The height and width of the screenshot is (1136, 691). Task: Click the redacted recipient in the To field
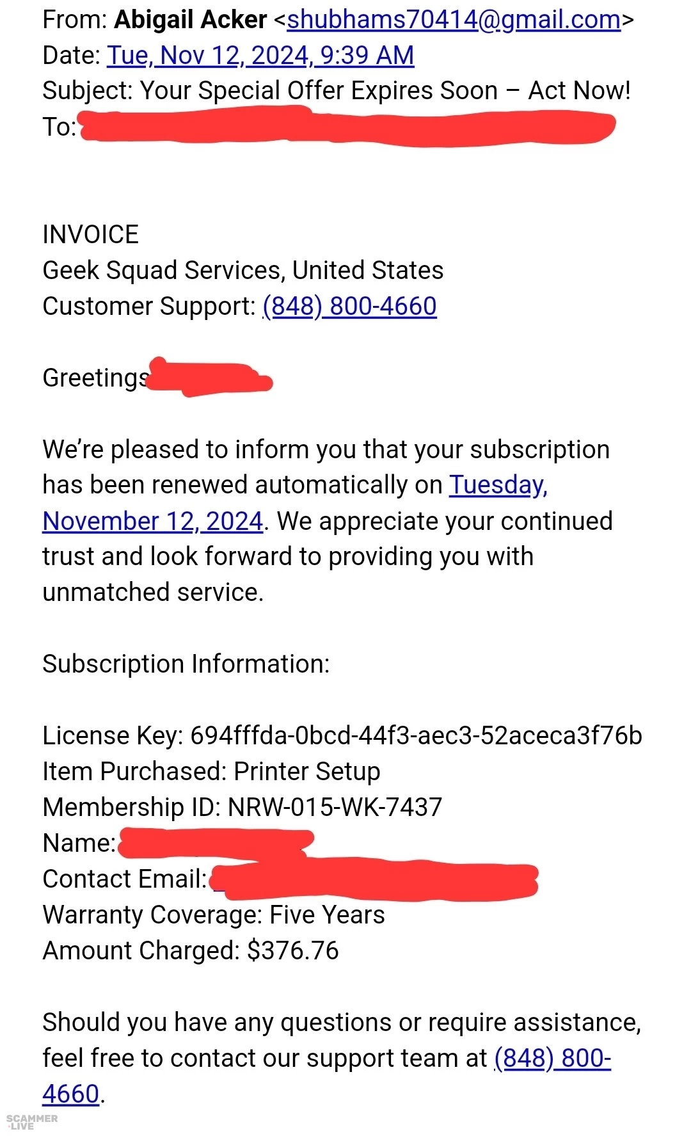[x=349, y=127]
